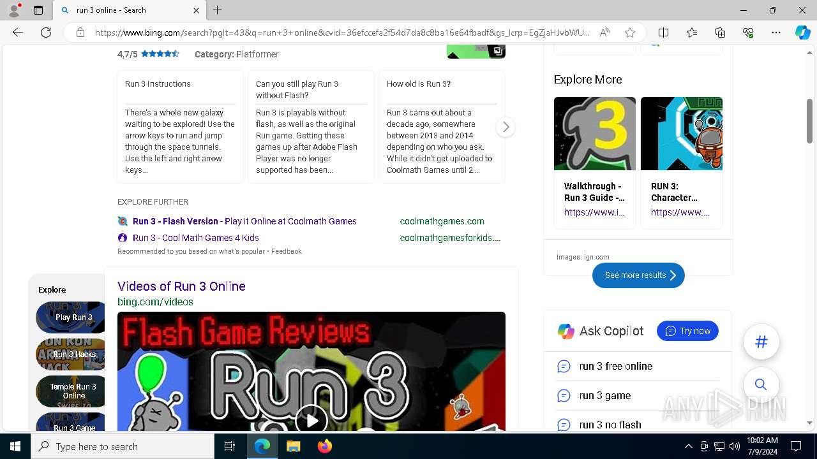Image resolution: width=817 pixels, height=459 pixels.
Task: Show next question card with arrow
Action: 506,127
